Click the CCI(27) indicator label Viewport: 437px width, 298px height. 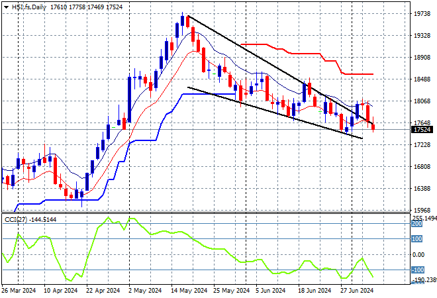[16, 220]
